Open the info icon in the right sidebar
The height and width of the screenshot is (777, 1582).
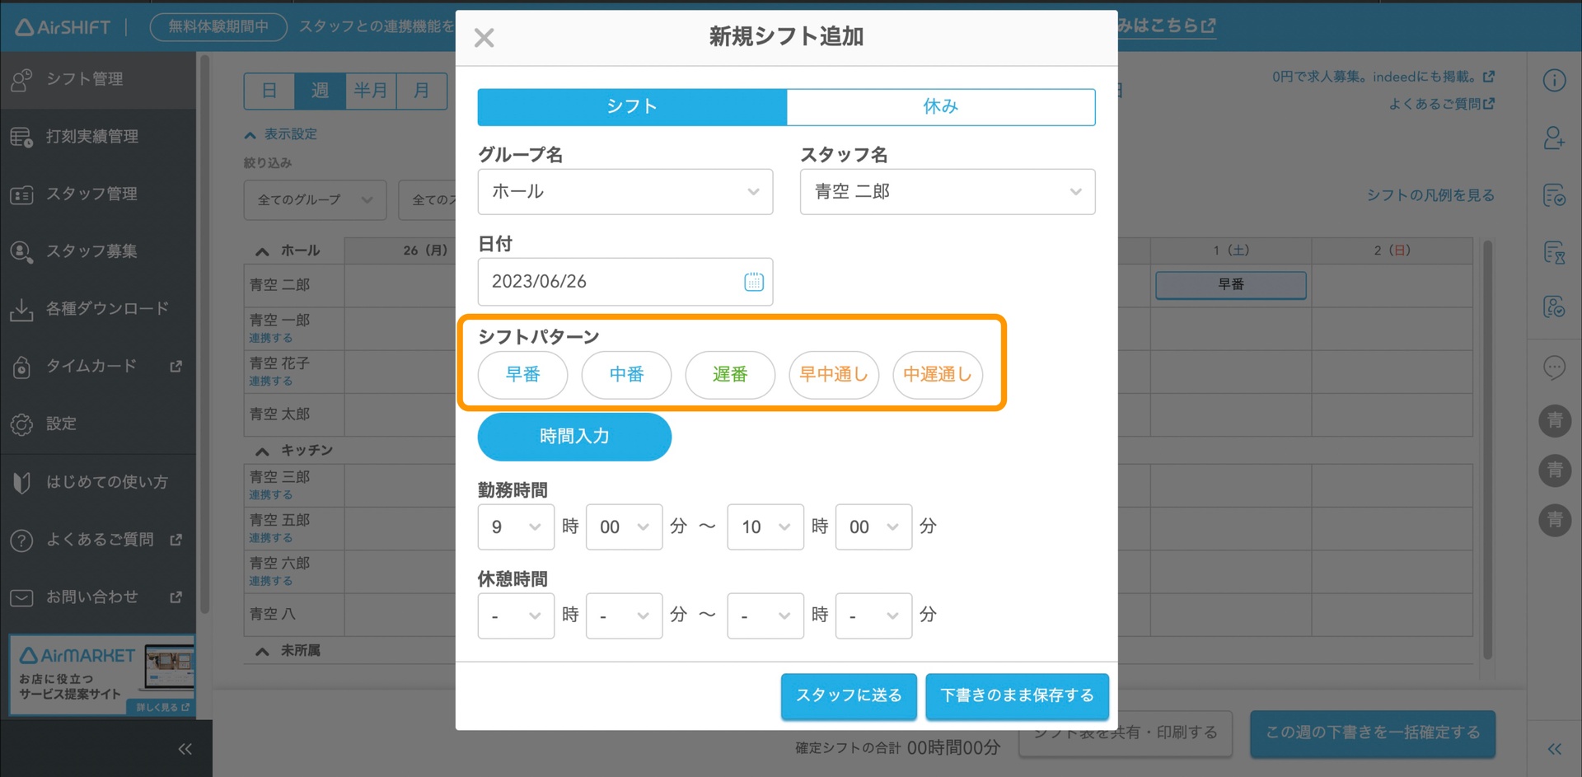click(x=1555, y=80)
